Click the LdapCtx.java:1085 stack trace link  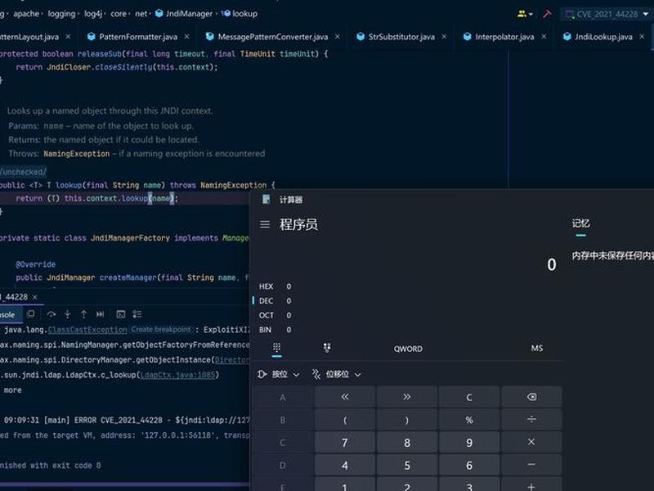click(178, 375)
